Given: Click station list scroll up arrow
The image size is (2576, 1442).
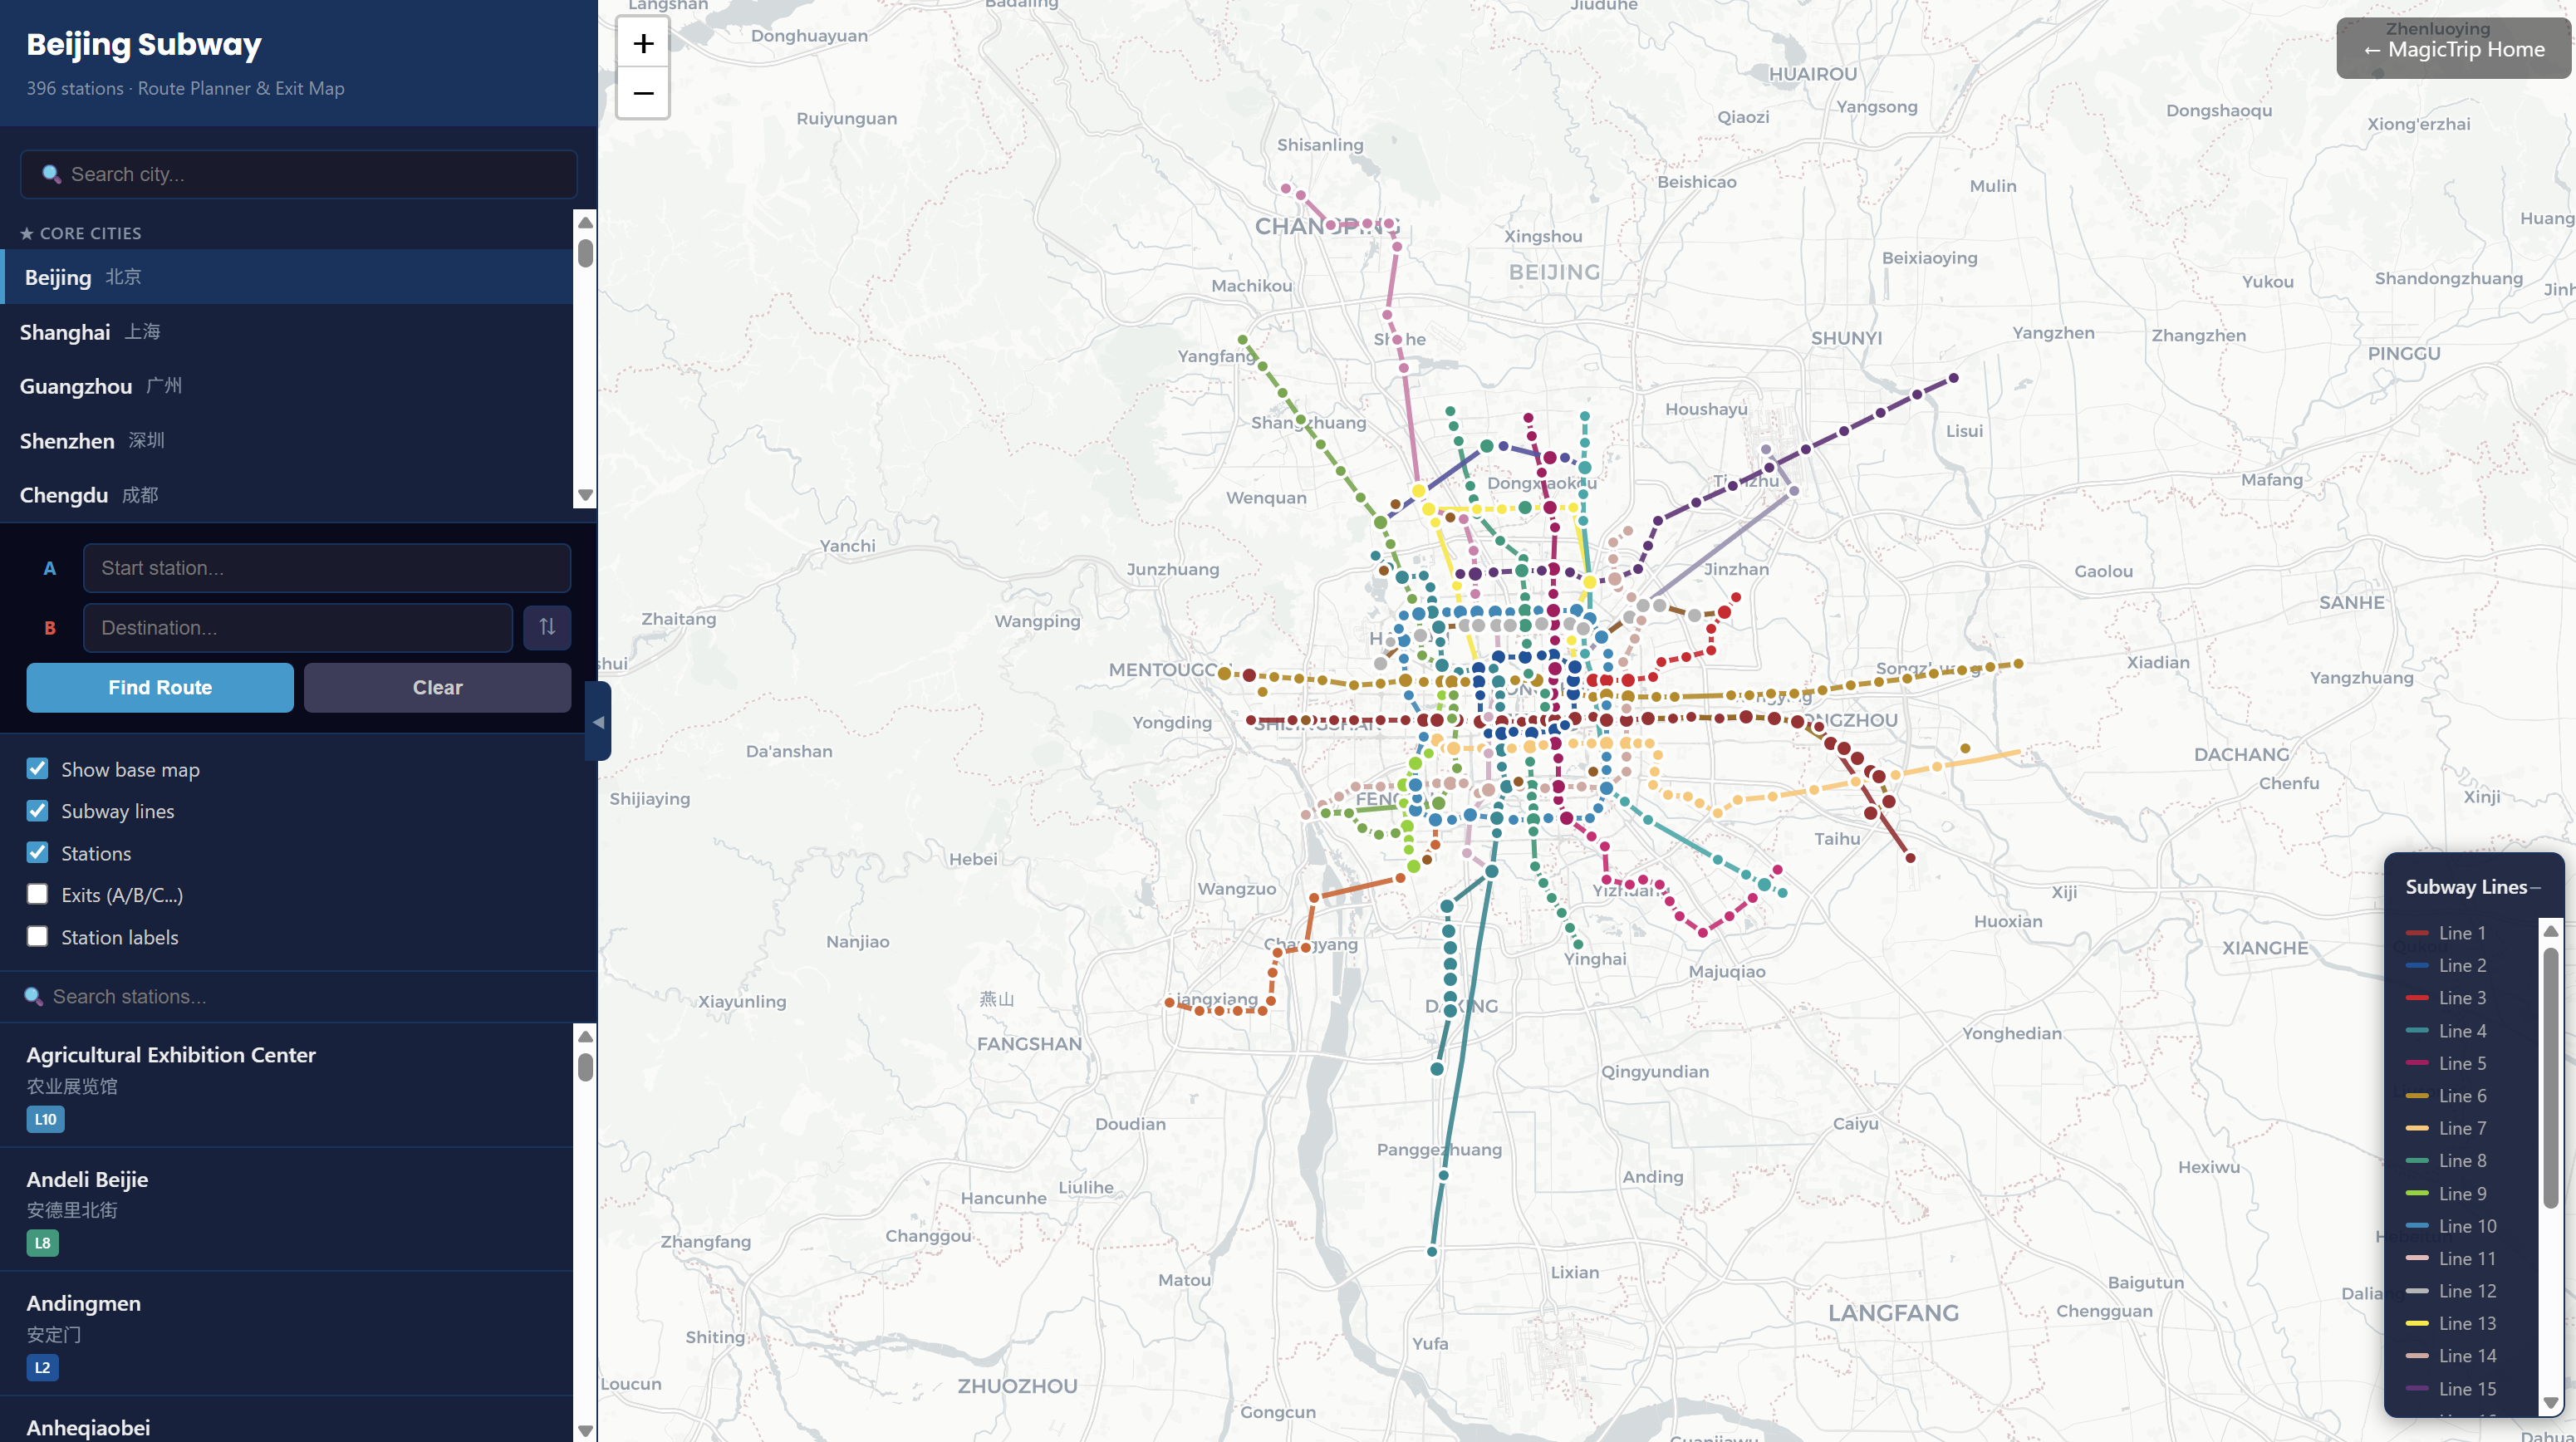Looking at the screenshot, I should point(585,1036).
